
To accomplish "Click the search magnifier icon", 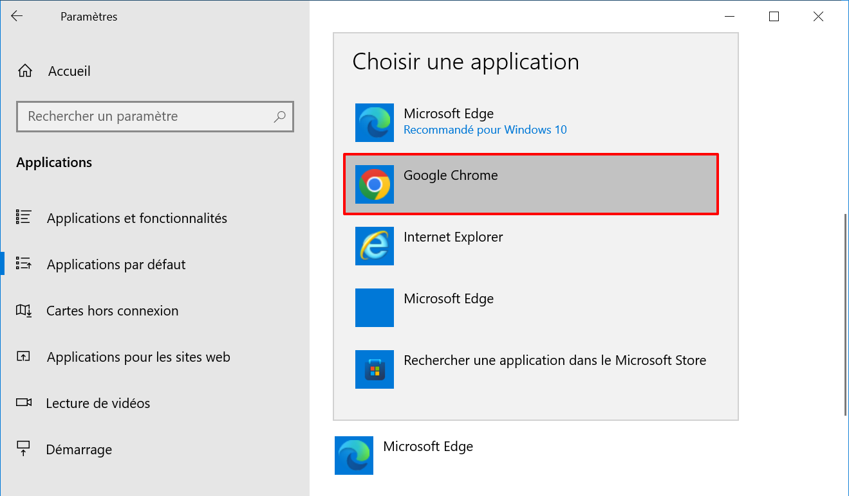I will click(279, 116).
